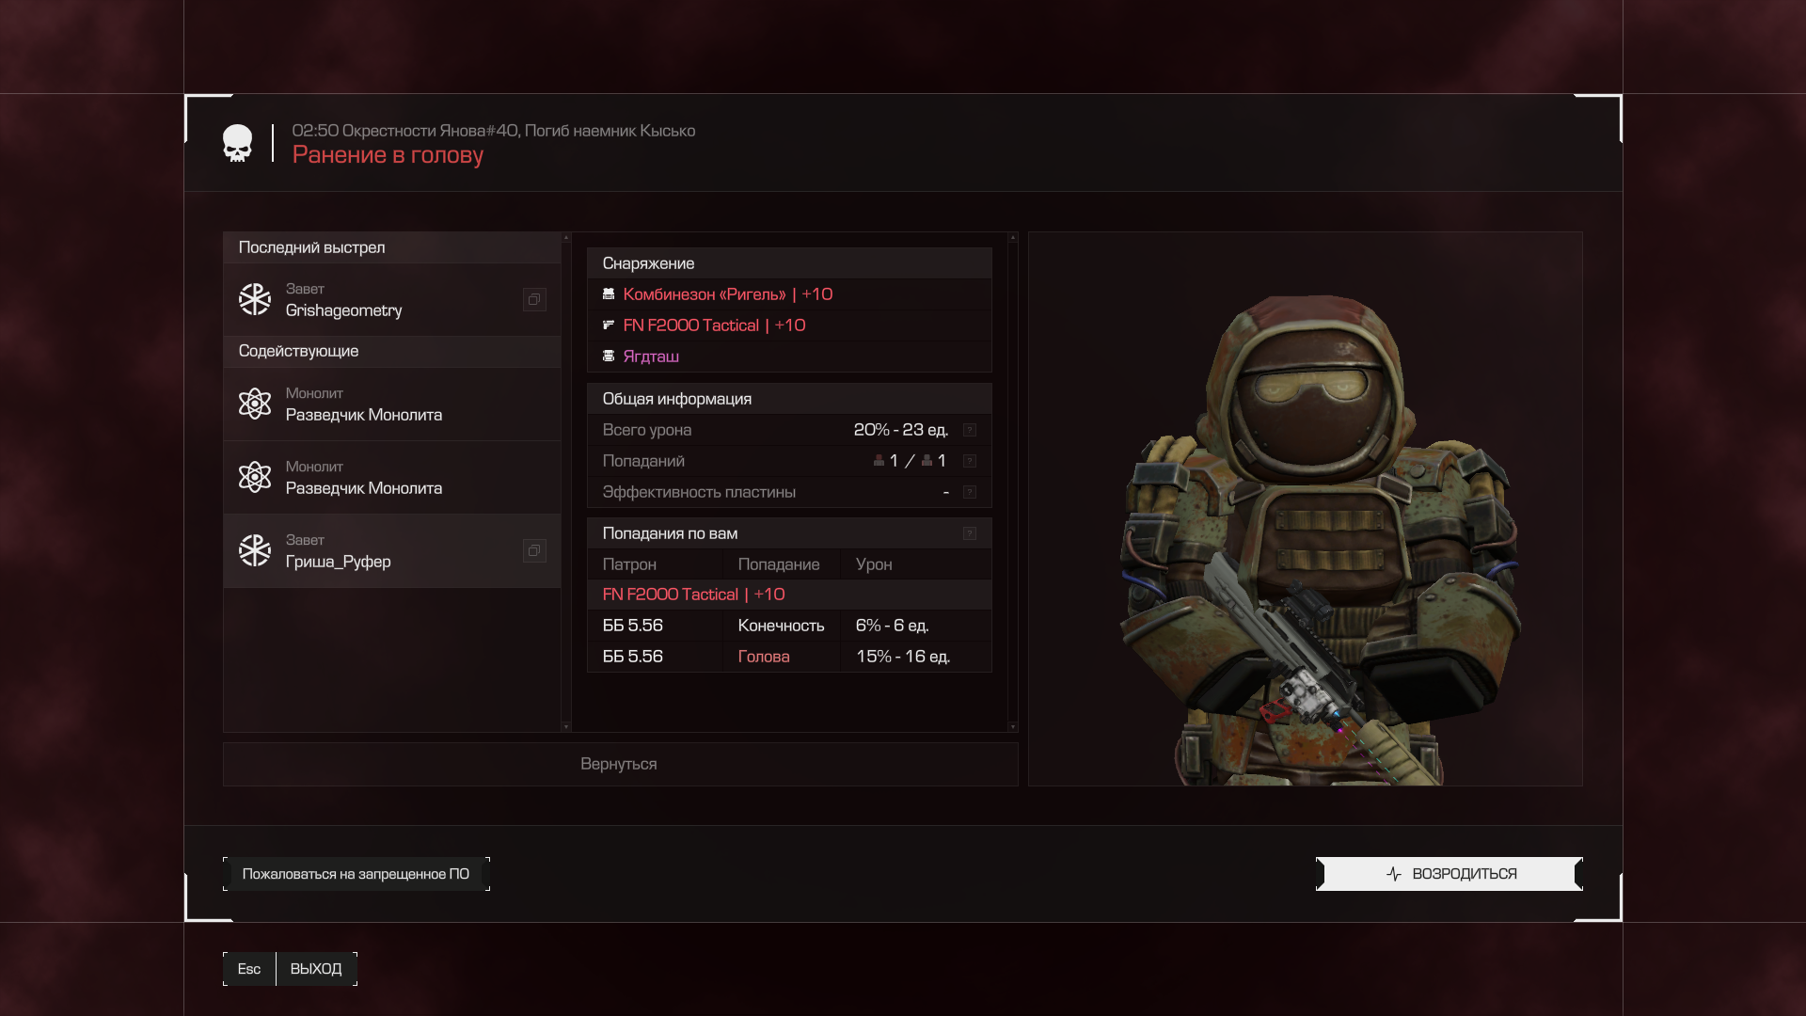Click the 15% - 16 ед. damage value

tap(903, 657)
